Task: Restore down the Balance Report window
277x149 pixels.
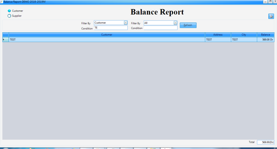Action: tap(270, 1)
